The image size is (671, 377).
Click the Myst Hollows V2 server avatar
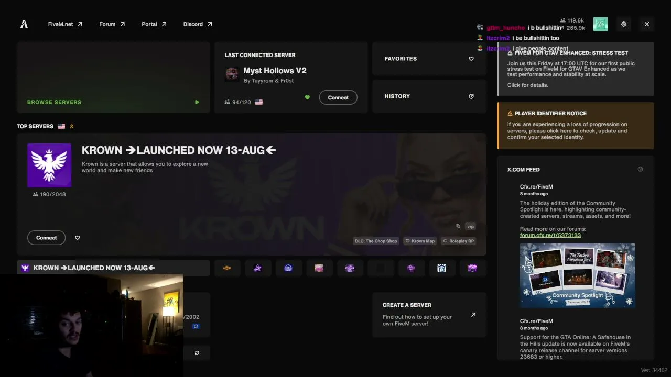tap(232, 74)
